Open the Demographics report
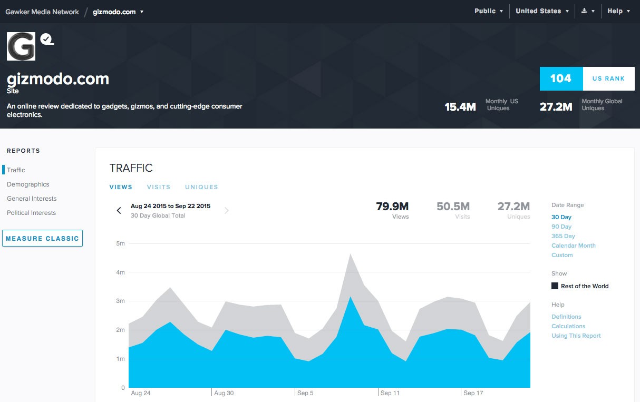 (x=28, y=184)
